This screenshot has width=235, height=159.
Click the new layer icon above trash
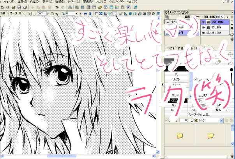(232, 34)
